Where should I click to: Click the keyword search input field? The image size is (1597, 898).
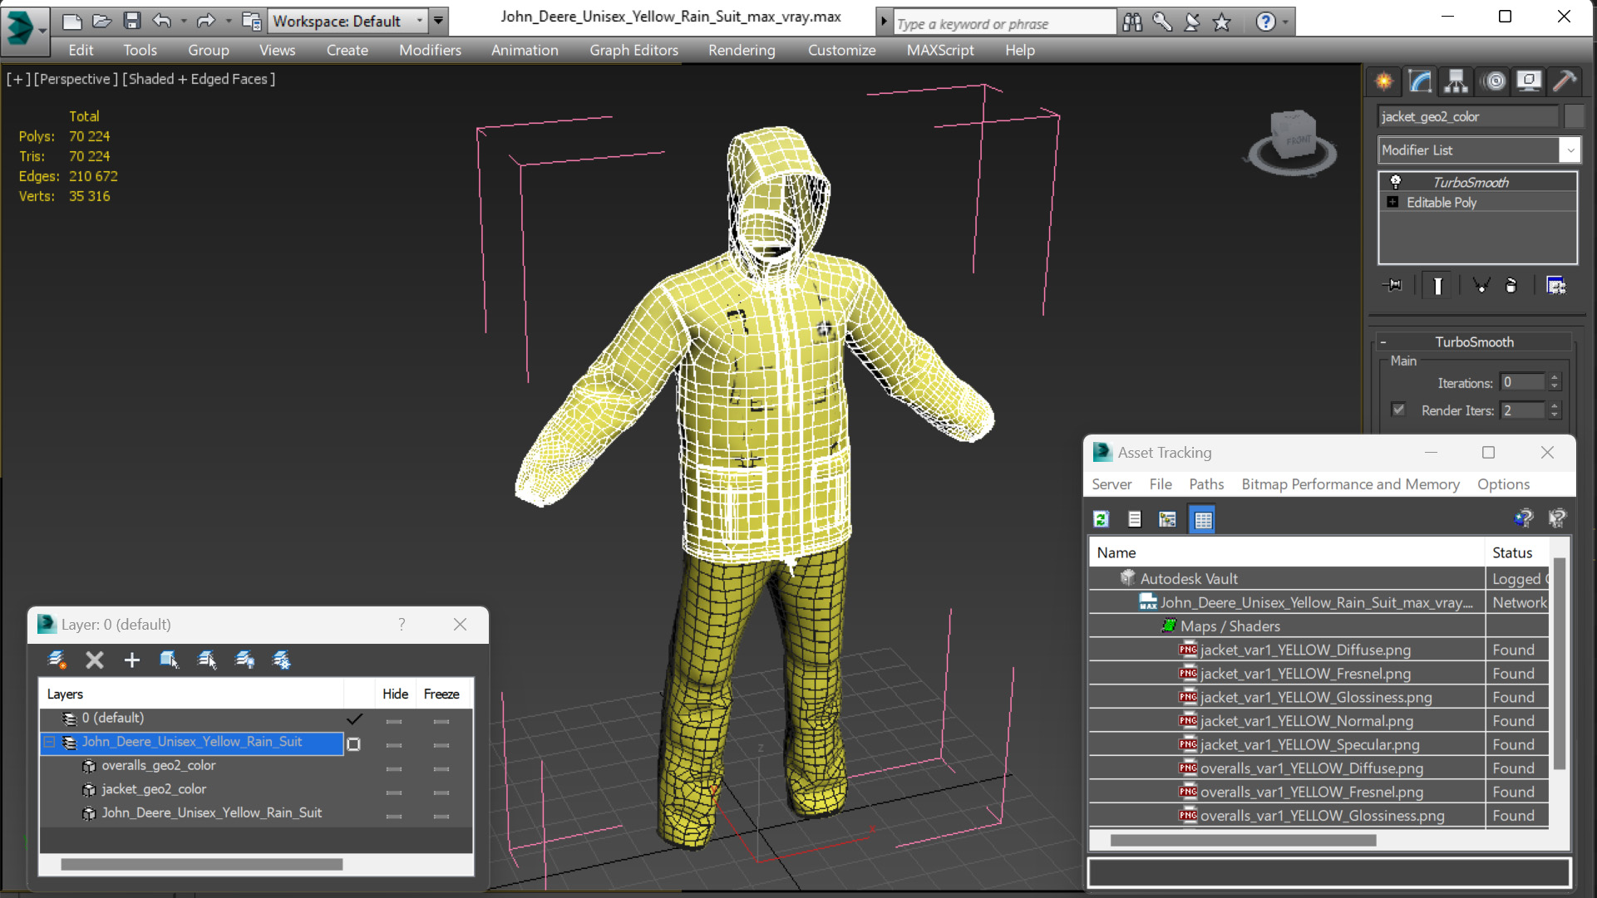click(1004, 23)
